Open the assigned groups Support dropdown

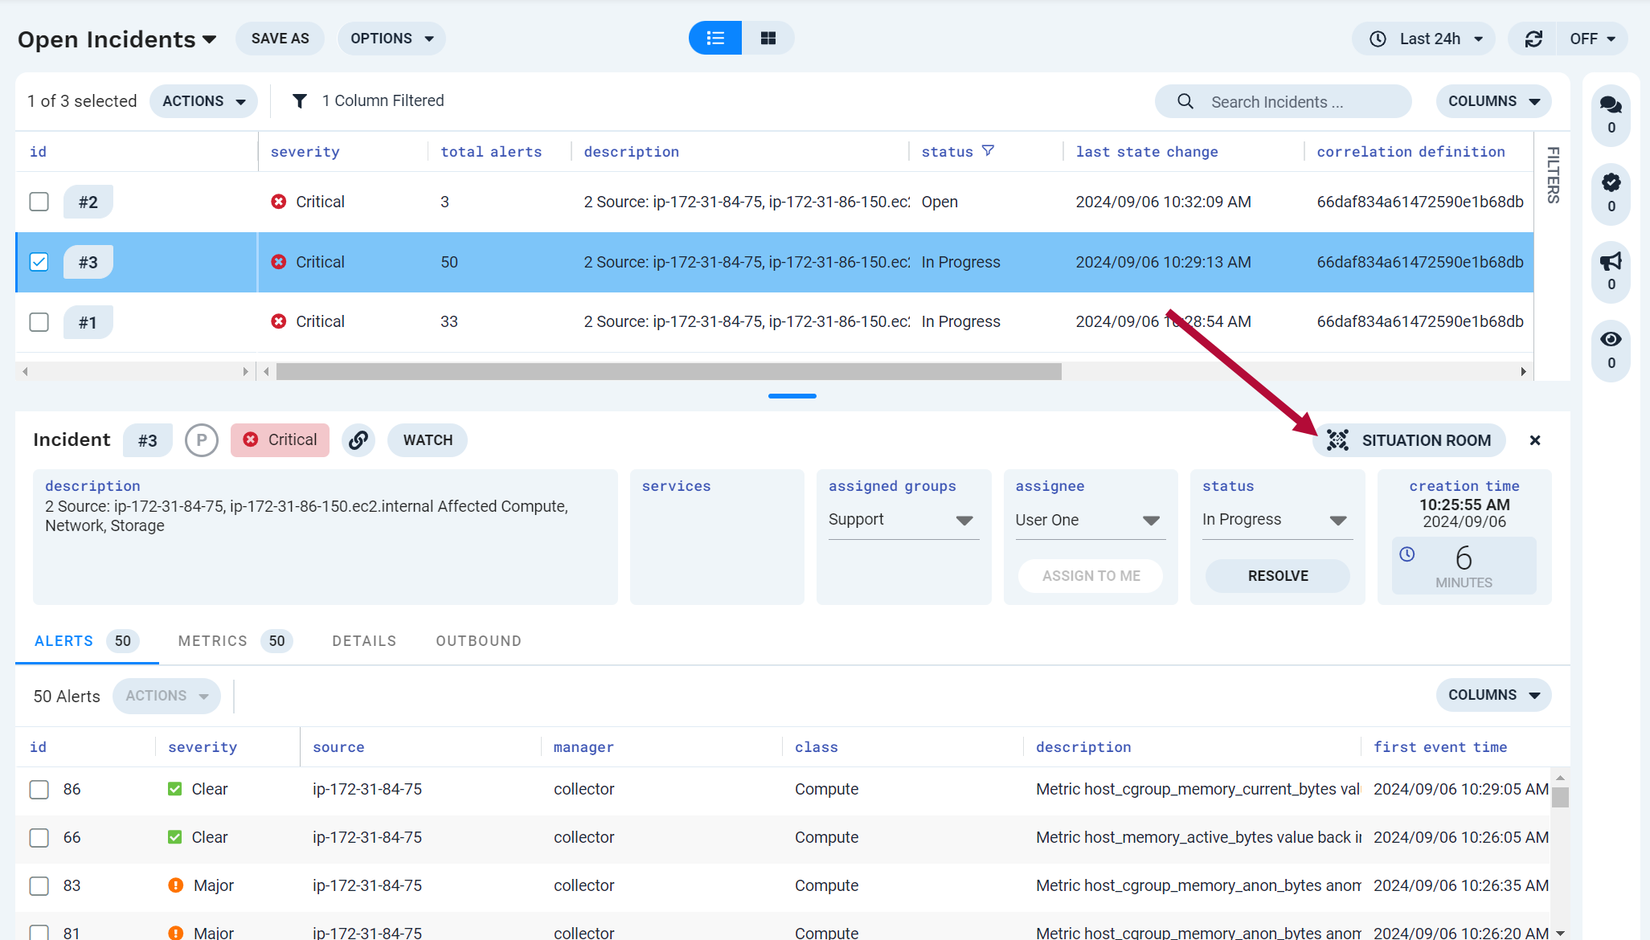[x=903, y=521]
